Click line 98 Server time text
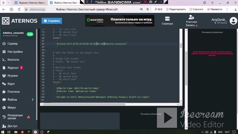 pyautogui.click(x=76, y=91)
